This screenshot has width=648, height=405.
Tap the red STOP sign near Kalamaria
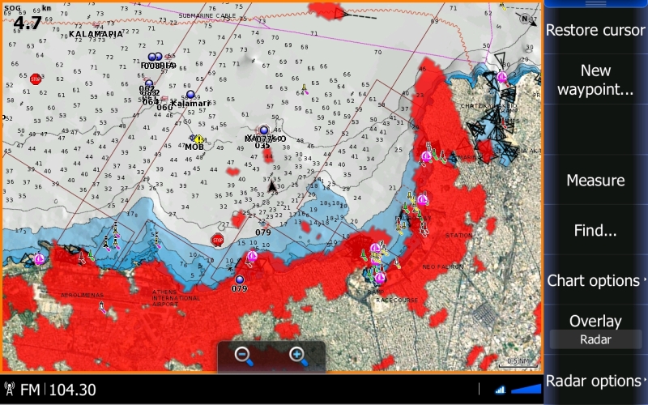coord(36,79)
